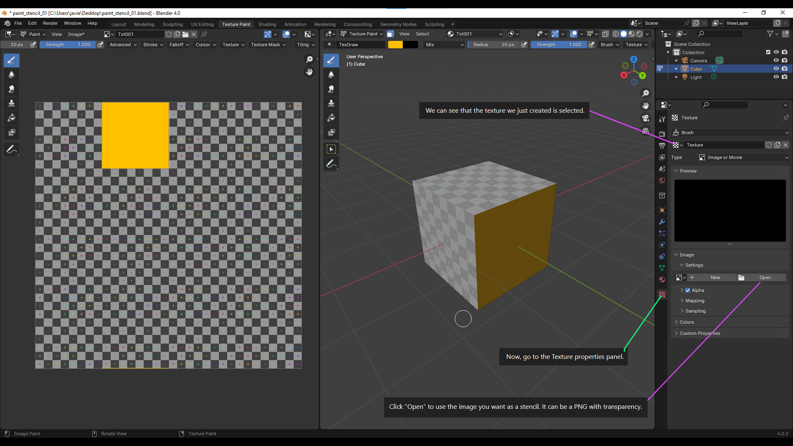Open the Select menu in 3D viewport header
Image resolution: width=793 pixels, height=446 pixels.
tap(422, 34)
